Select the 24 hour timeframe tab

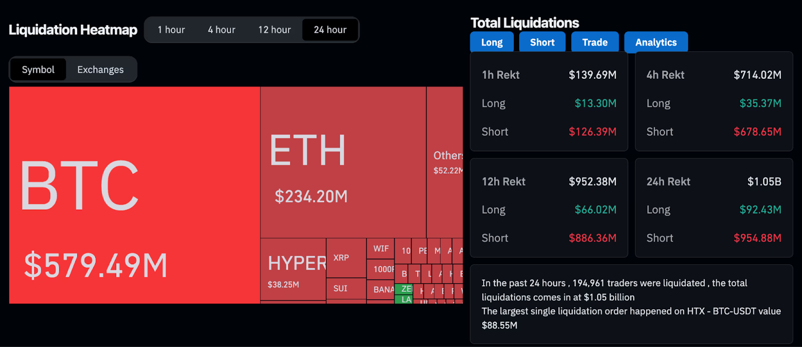330,30
